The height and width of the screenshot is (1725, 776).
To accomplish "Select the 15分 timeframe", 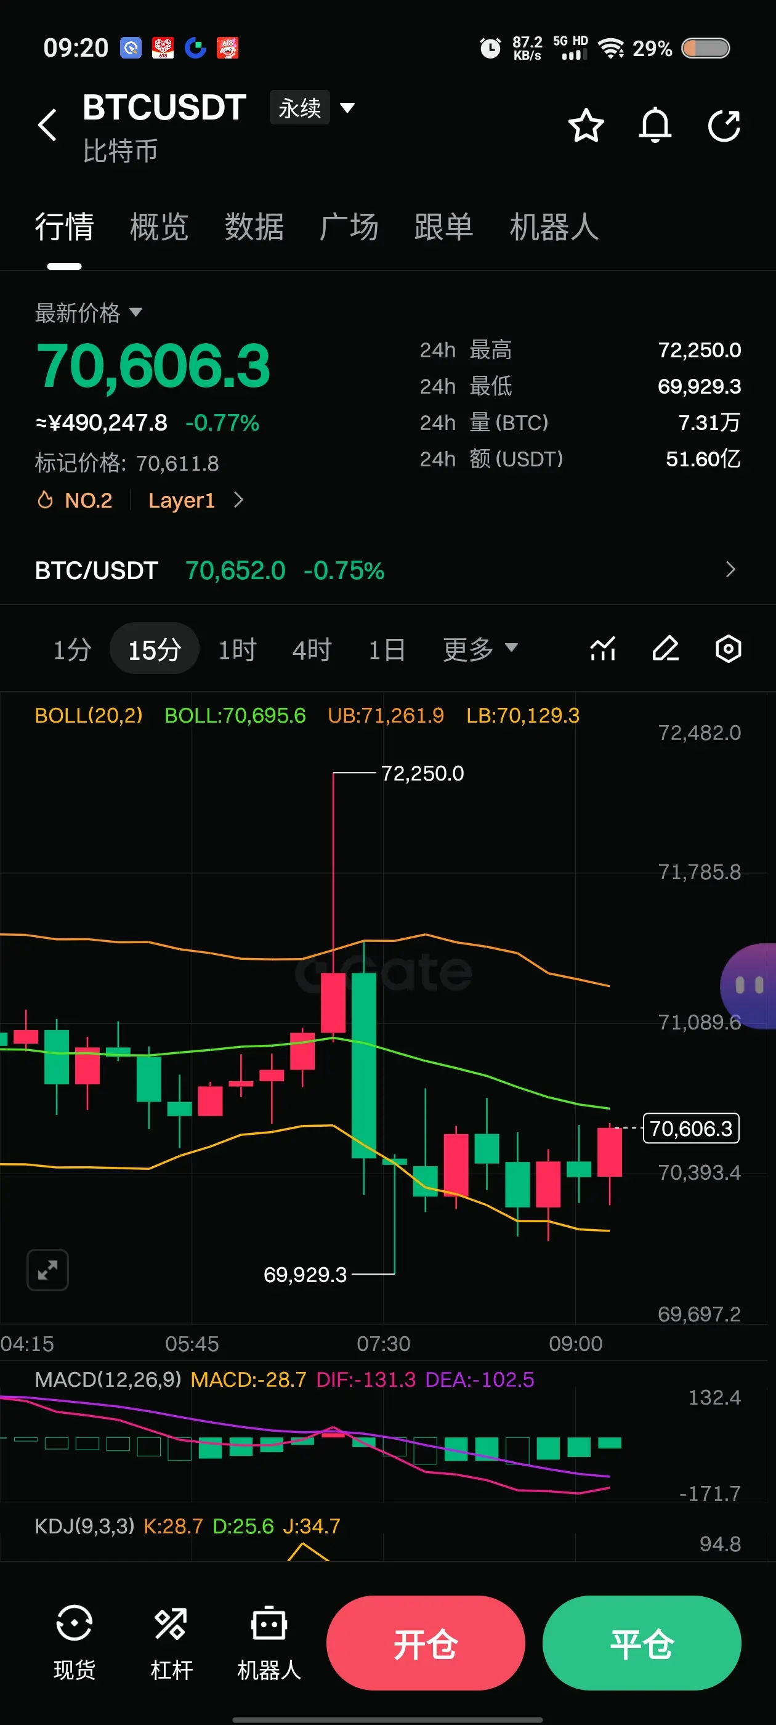I will [155, 649].
